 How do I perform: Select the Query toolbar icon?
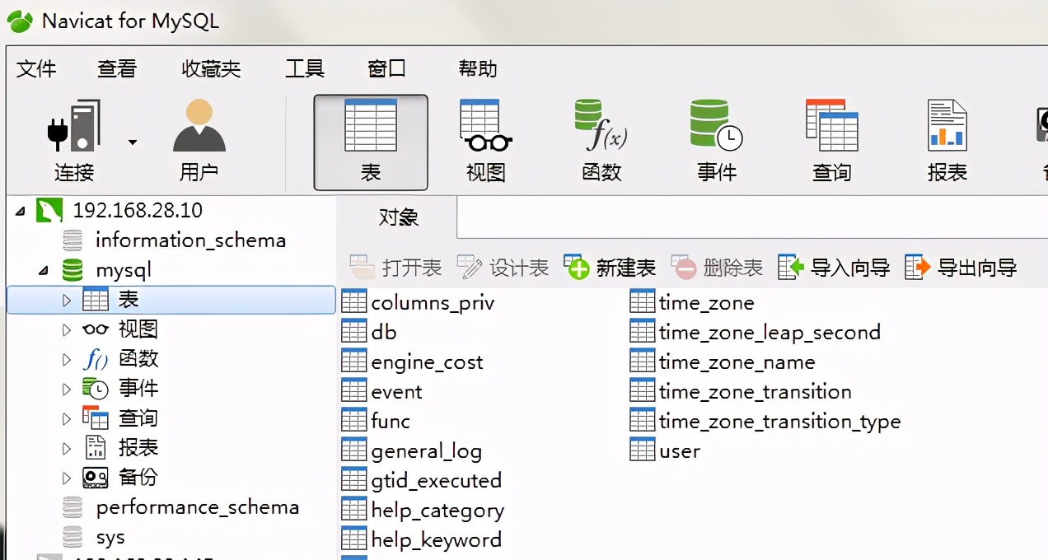[x=832, y=141]
